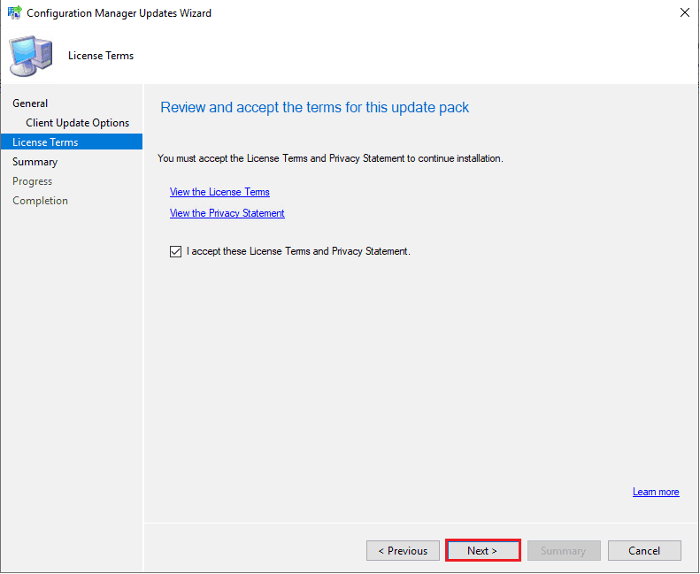700x574 pixels.
Task: Open the View the License Terms link
Action: [219, 192]
